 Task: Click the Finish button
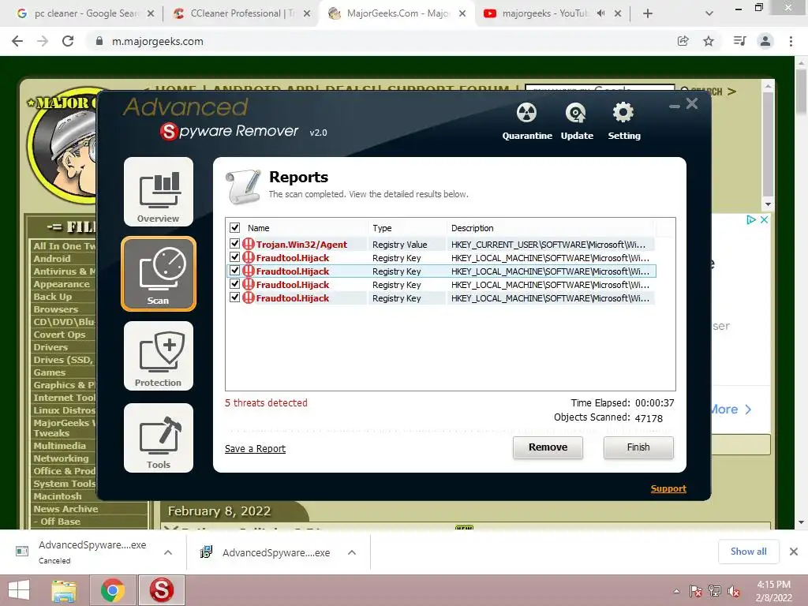pos(638,447)
